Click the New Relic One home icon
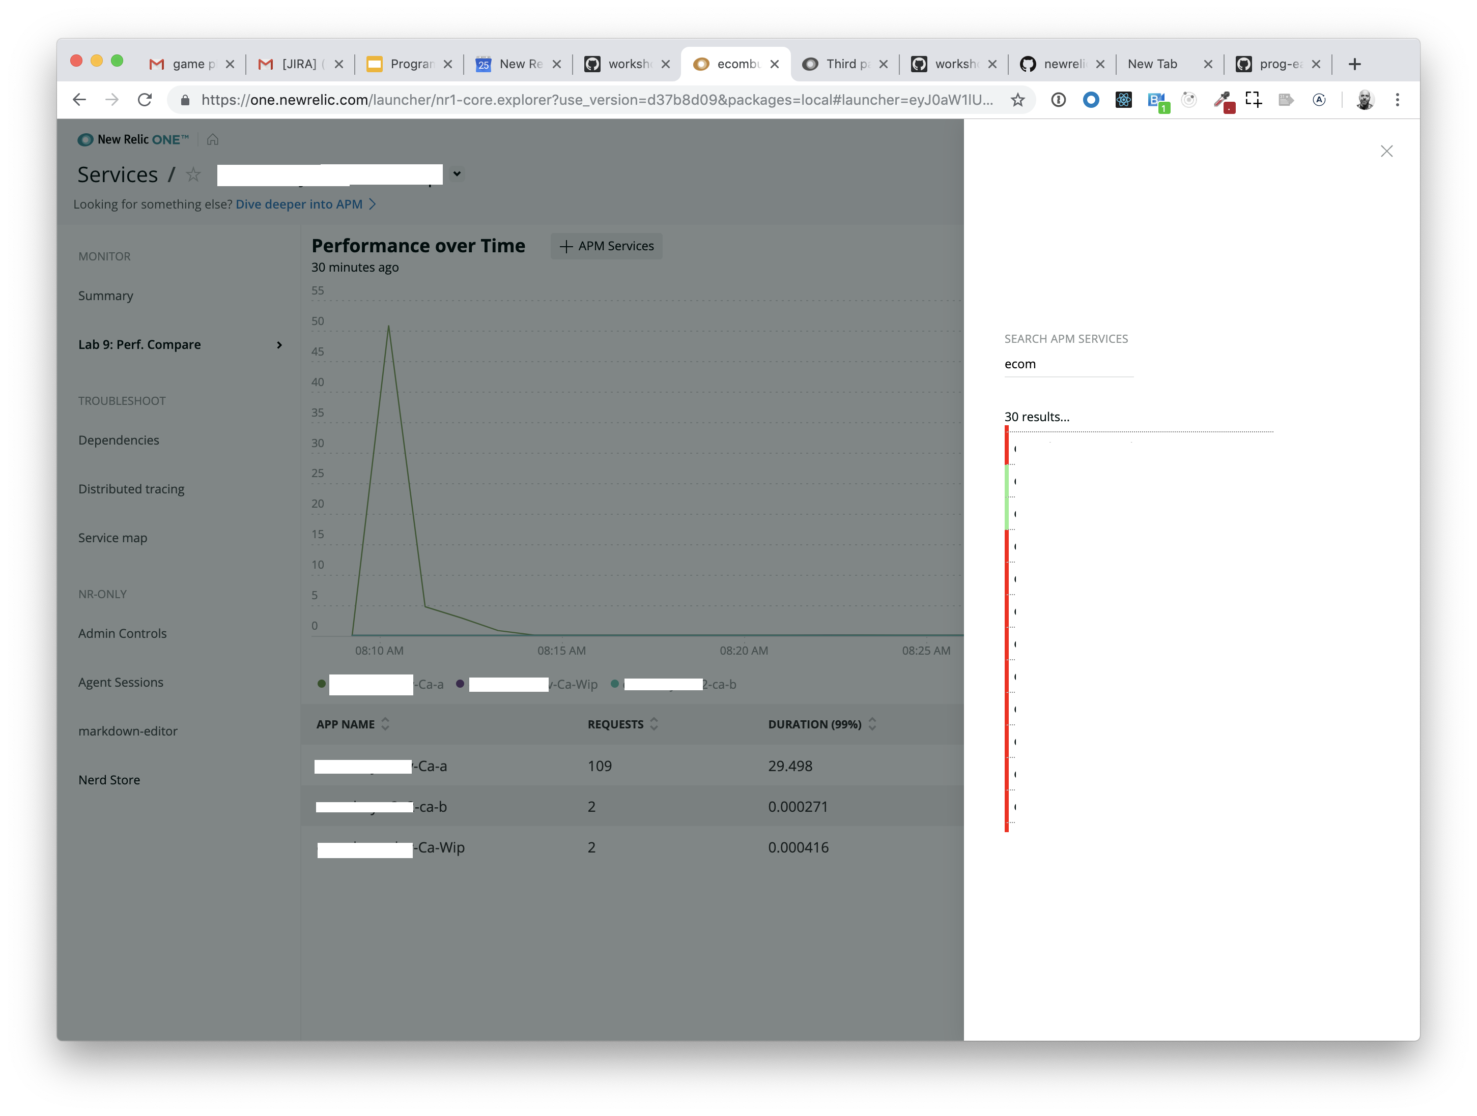This screenshot has height=1116, width=1477. click(x=212, y=139)
